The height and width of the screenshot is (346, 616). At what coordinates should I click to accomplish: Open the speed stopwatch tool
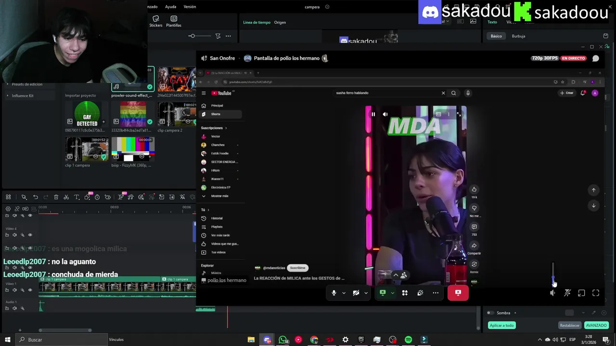tap(97, 197)
